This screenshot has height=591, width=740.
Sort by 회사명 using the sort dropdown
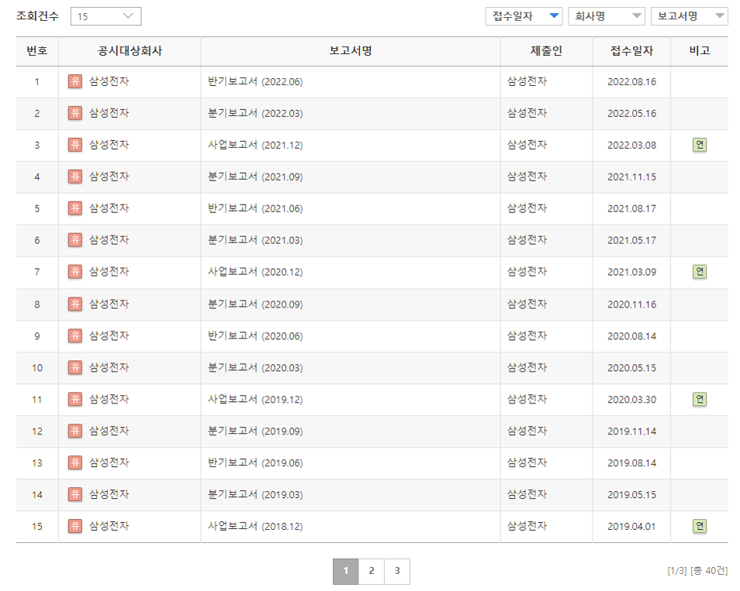(x=607, y=16)
